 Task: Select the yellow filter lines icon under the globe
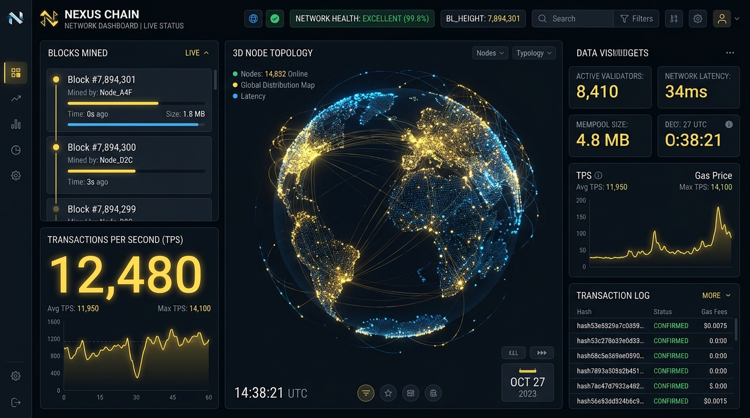click(x=366, y=393)
